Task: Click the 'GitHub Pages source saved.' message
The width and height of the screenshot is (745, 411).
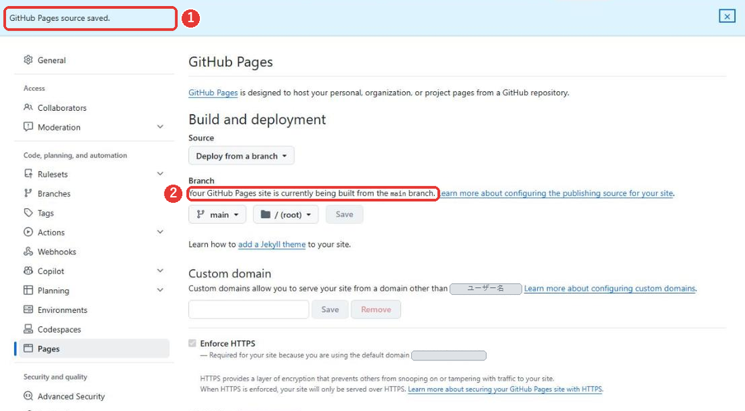Action: (x=60, y=18)
